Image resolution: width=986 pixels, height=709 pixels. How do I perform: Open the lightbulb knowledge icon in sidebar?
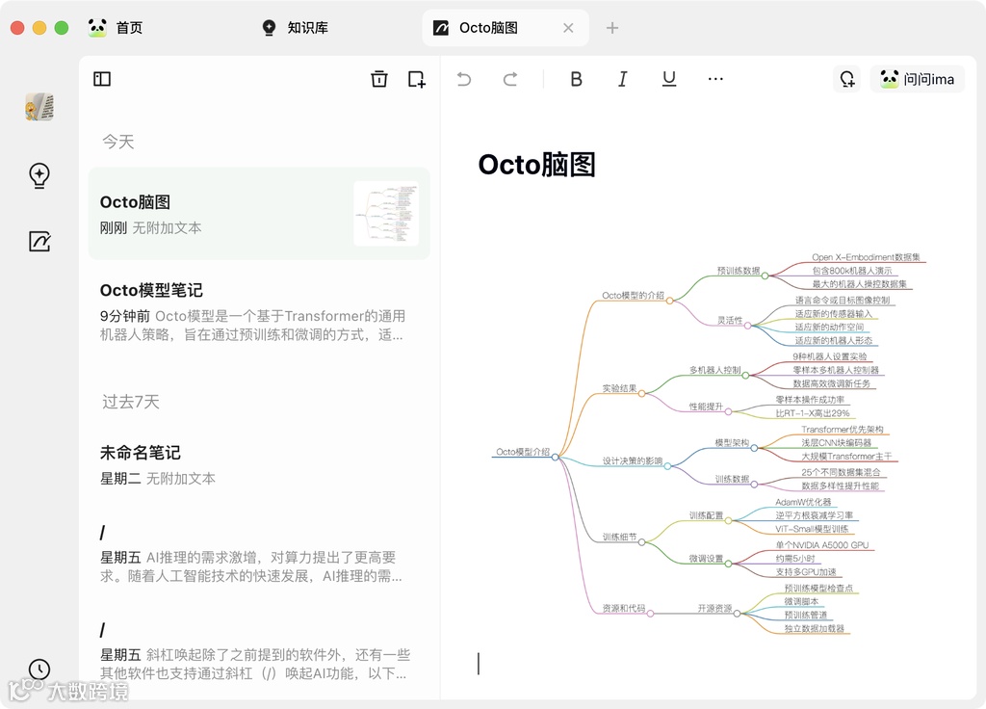point(39,175)
